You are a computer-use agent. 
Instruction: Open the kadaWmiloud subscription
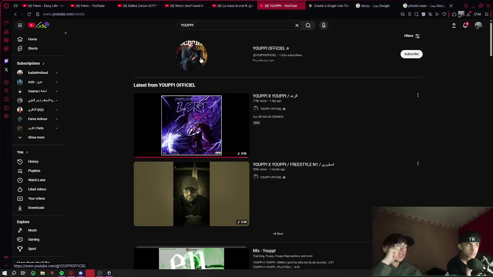click(x=38, y=73)
